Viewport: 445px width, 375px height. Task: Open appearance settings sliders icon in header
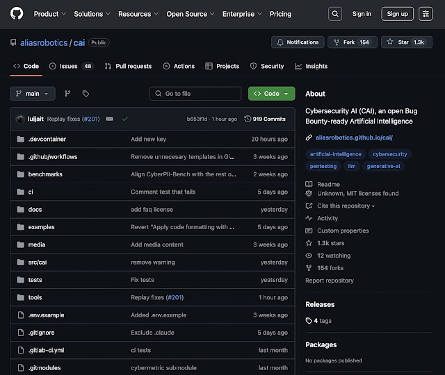tap(426, 14)
